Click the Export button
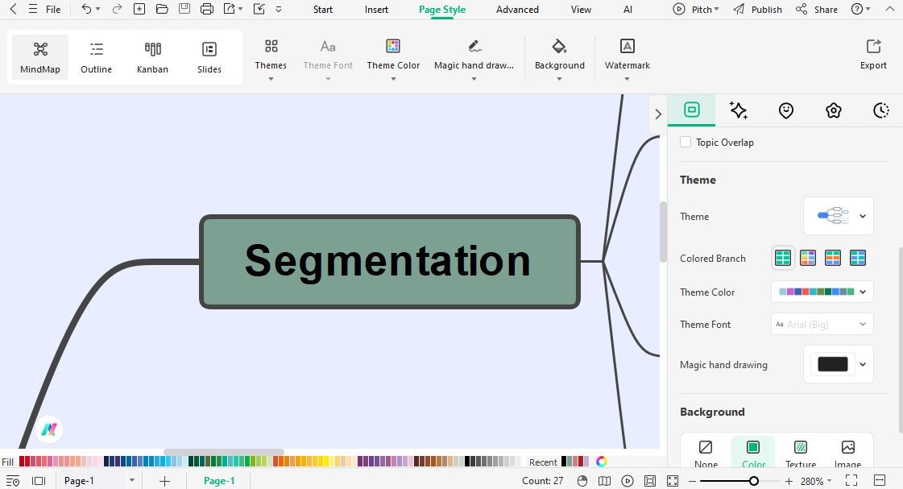Image resolution: width=903 pixels, height=489 pixels. pos(873,56)
